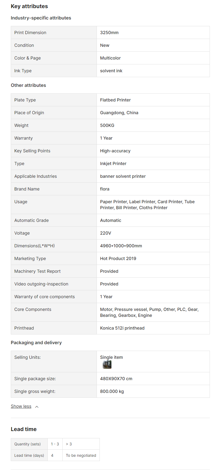Screen dimensions: 222x470
Task: Click the "Flatbed Printer" Plate Type value
Action: [115, 100]
